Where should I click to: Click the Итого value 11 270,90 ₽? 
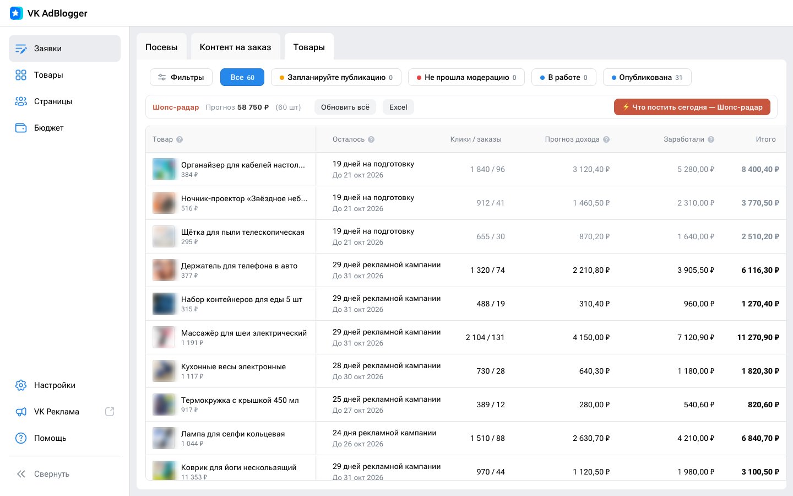pos(758,337)
